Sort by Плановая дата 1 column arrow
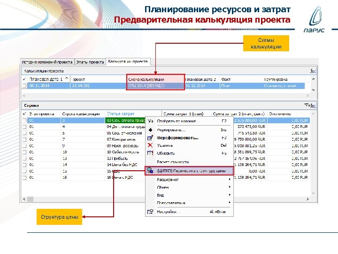The height and width of the screenshot is (254, 338). pyautogui.click(x=67, y=79)
